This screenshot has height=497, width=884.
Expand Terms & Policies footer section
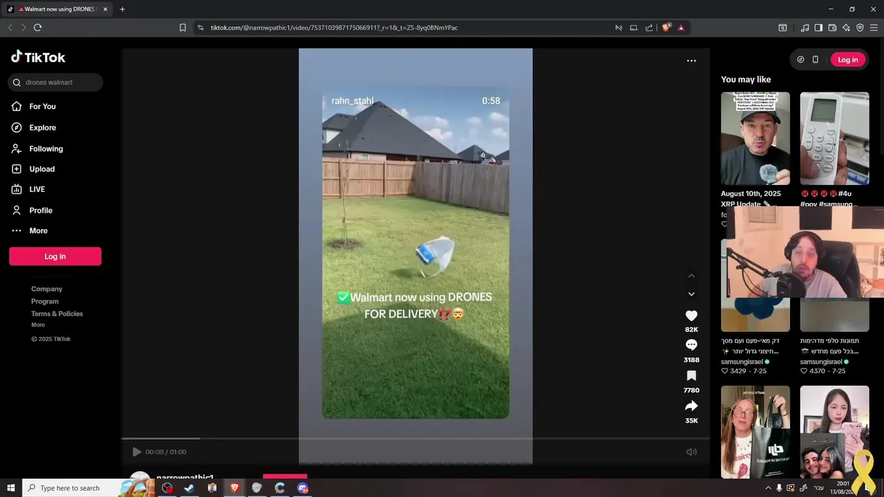click(57, 314)
